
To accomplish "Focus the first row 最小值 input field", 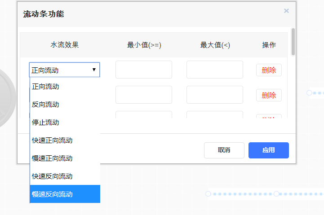I will click(x=144, y=70).
